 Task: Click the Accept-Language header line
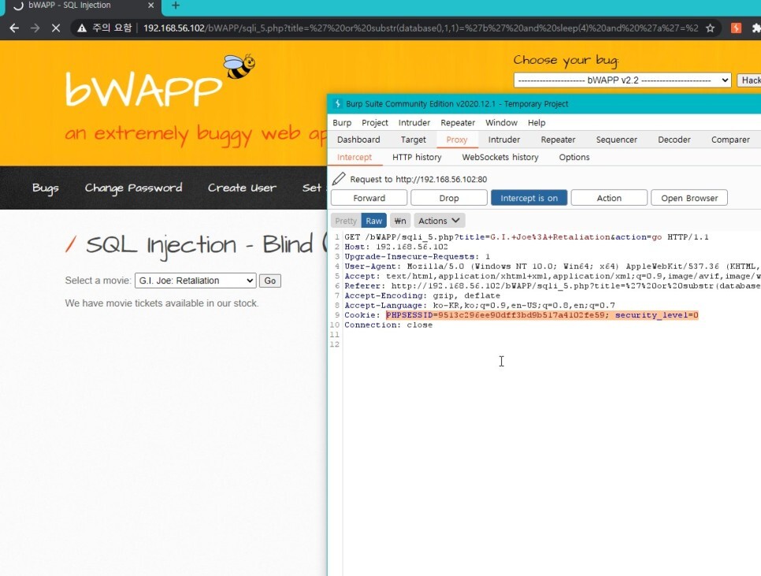480,305
